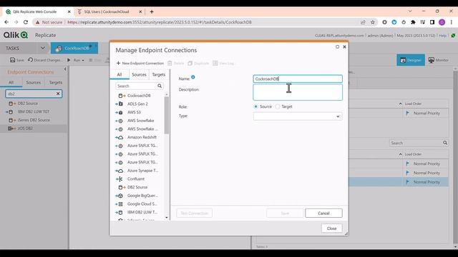Select the CockroachDB task tab
The height and width of the screenshot is (257, 458).
pyautogui.click(x=74, y=48)
